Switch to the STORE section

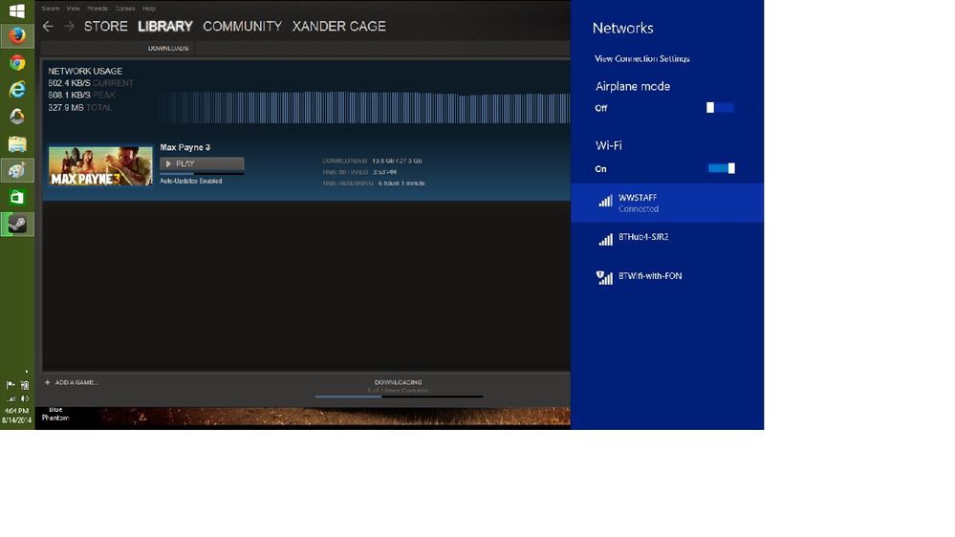coord(106,26)
